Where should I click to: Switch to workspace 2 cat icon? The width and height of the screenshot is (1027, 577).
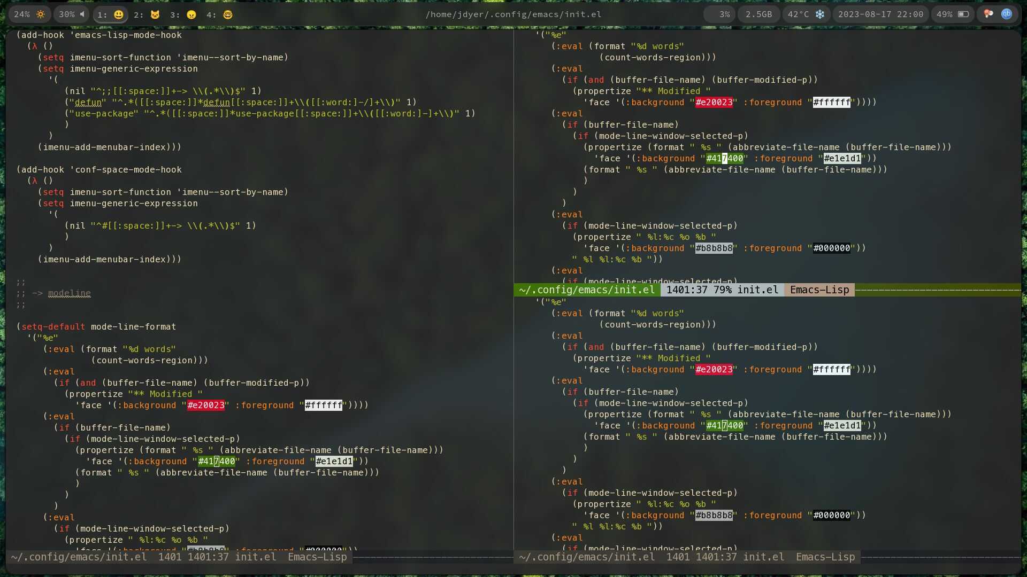click(x=155, y=14)
